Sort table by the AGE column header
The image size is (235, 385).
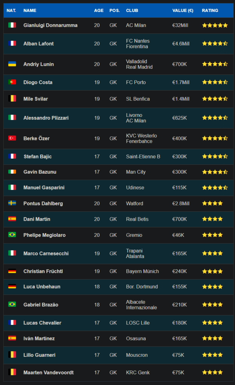[x=99, y=11]
